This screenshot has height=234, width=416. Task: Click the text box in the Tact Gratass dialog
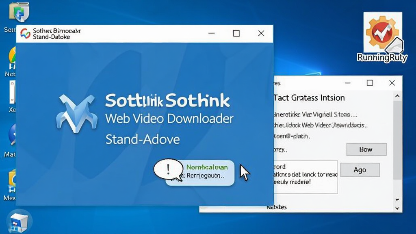[305, 177]
